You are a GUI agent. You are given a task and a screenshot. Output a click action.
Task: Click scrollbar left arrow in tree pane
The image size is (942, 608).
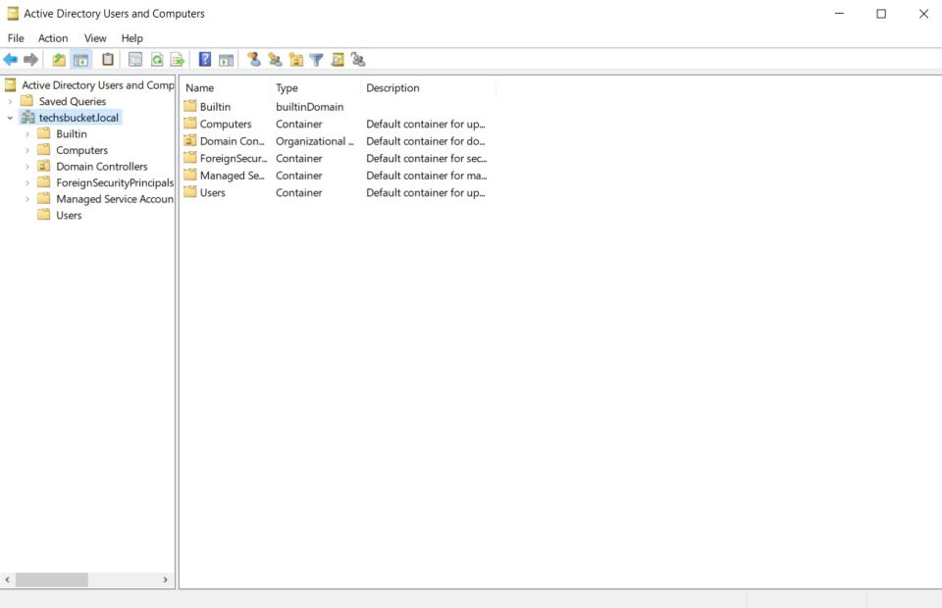pyautogui.click(x=7, y=580)
